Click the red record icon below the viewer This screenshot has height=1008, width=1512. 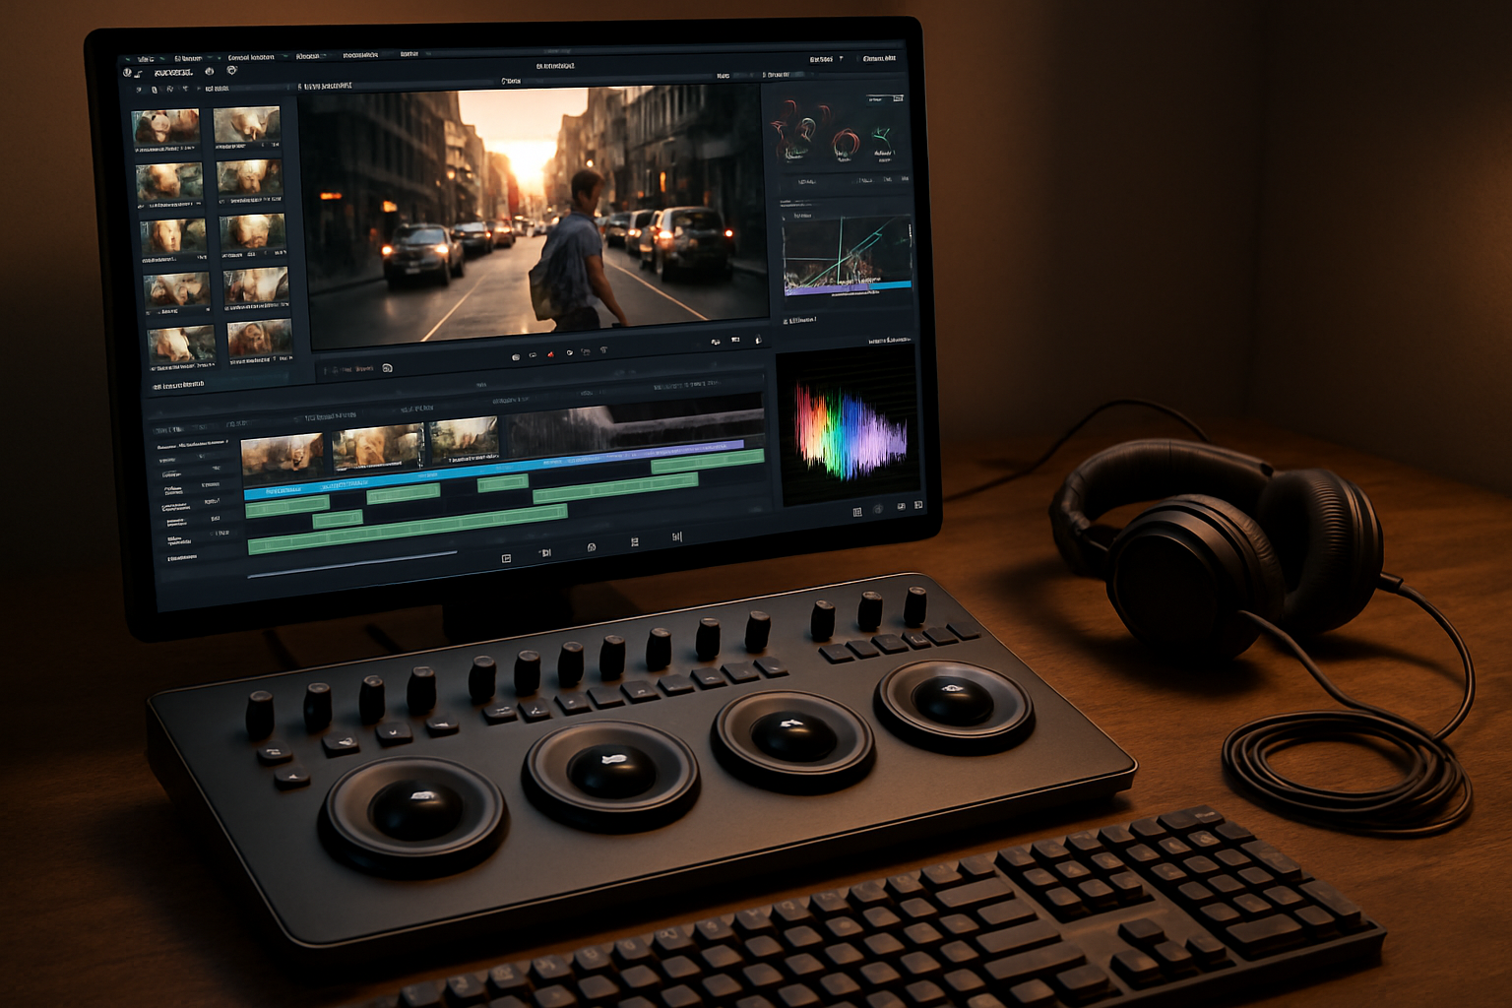(x=550, y=354)
